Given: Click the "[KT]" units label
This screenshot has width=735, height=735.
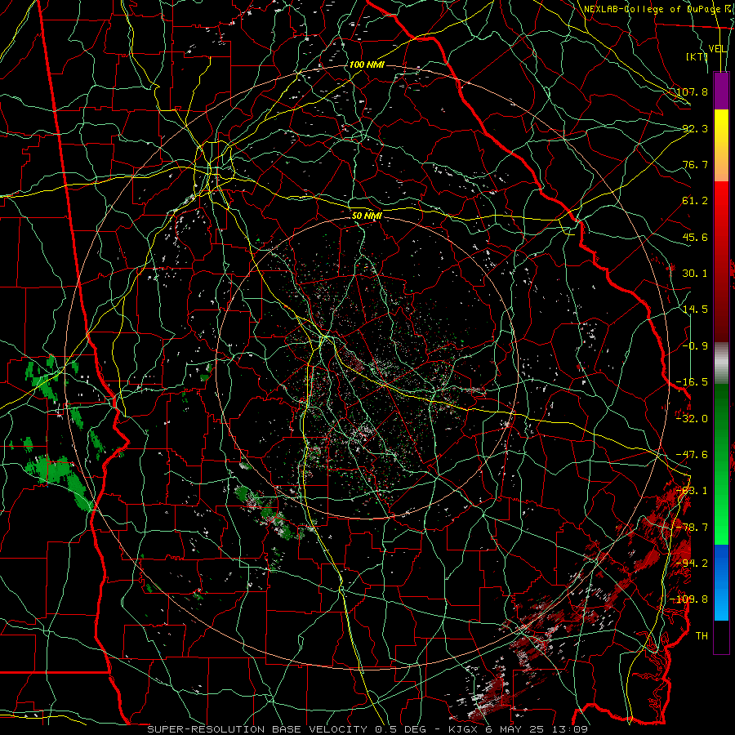Looking at the screenshot, I should click(x=697, y=56).
